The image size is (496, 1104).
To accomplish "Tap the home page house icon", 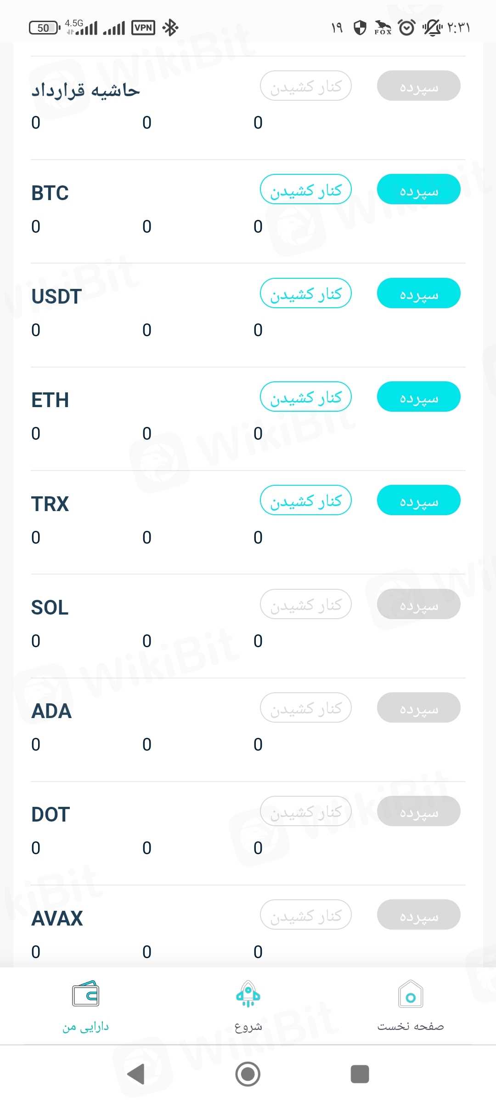I will point(411,995).
